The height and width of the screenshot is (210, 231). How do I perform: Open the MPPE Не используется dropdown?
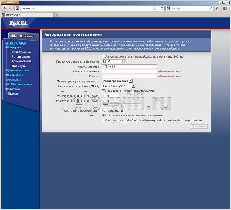coord(118,86)
